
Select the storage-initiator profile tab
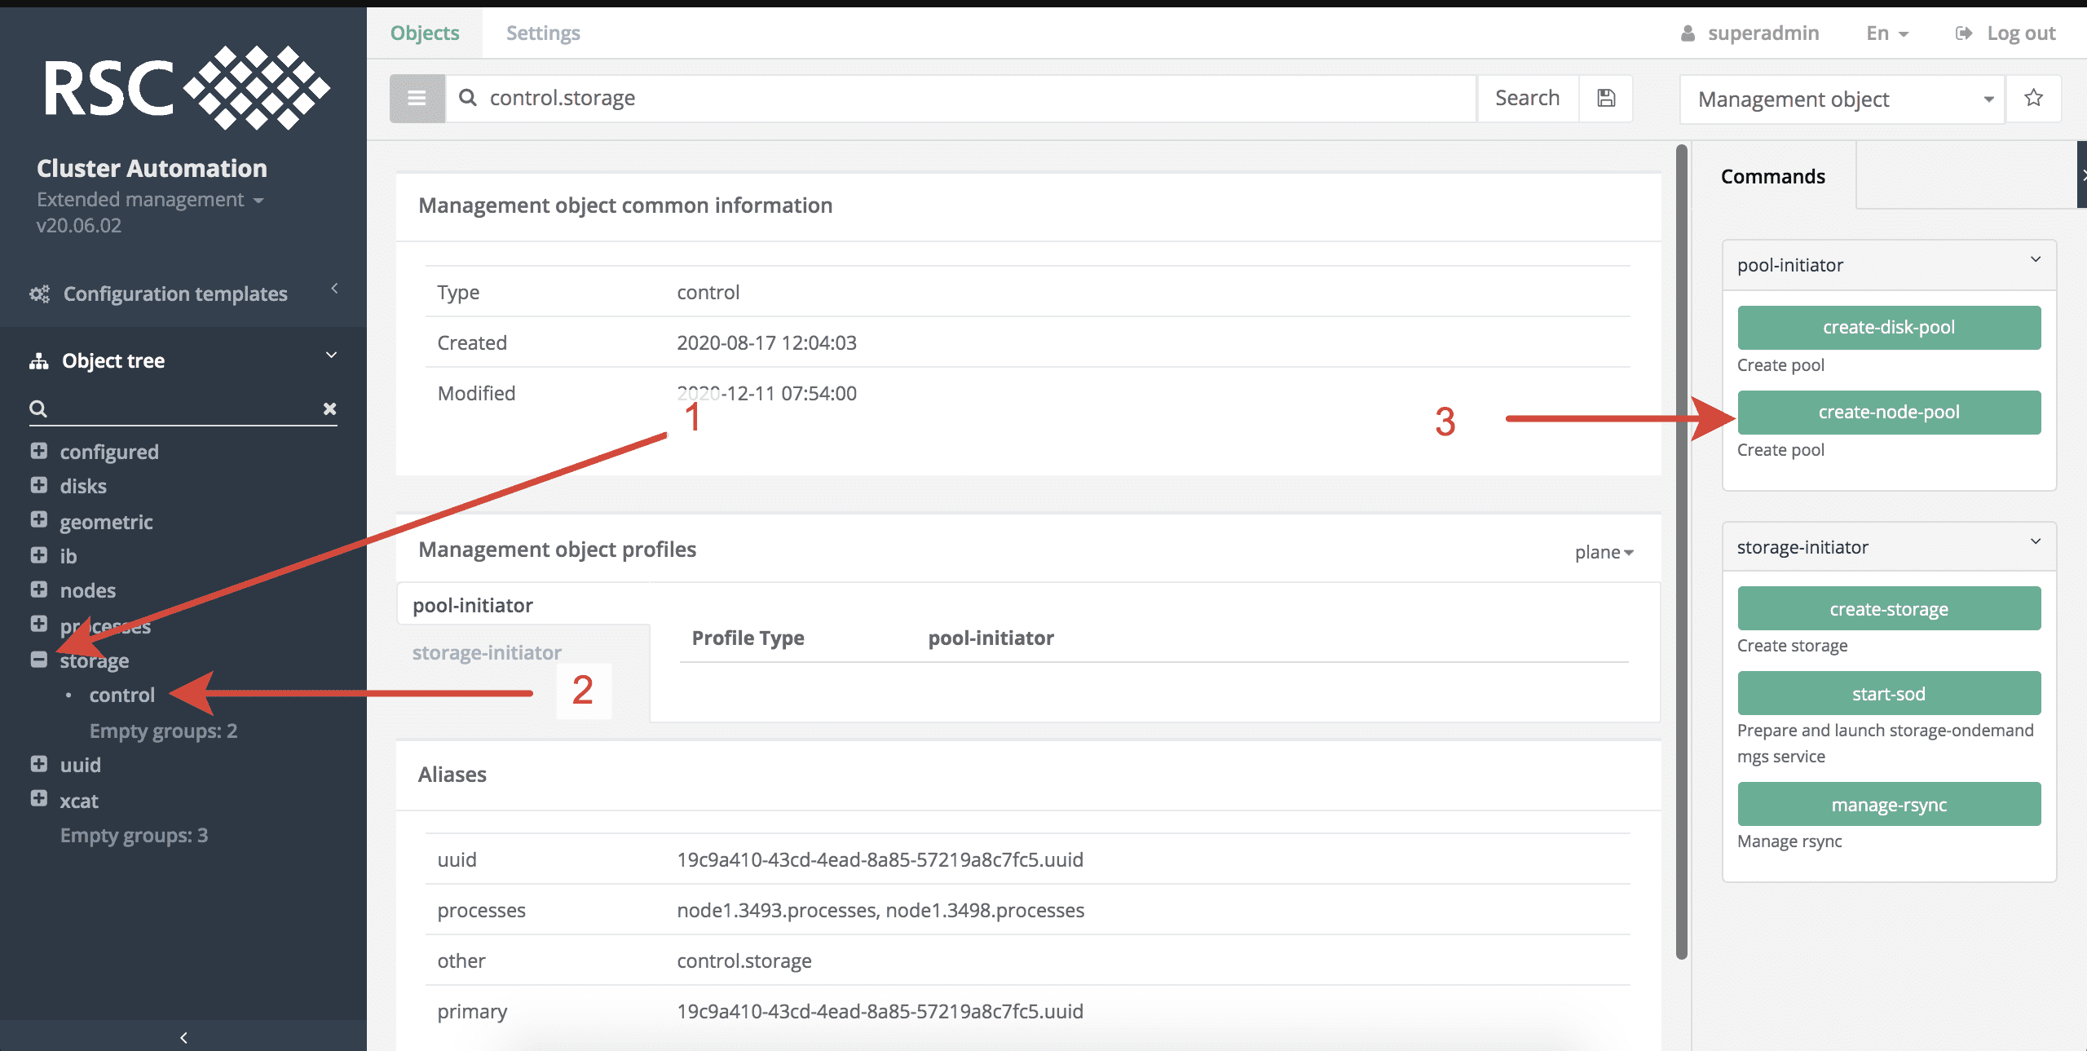487,652
